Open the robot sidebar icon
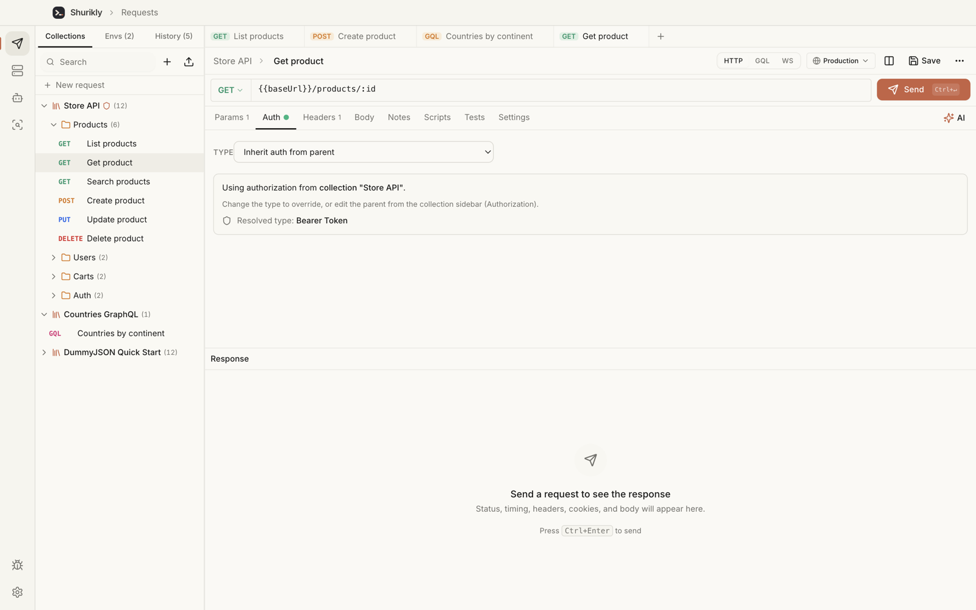The width and height of the screenshot is (976, 610). tap(17, 98)
